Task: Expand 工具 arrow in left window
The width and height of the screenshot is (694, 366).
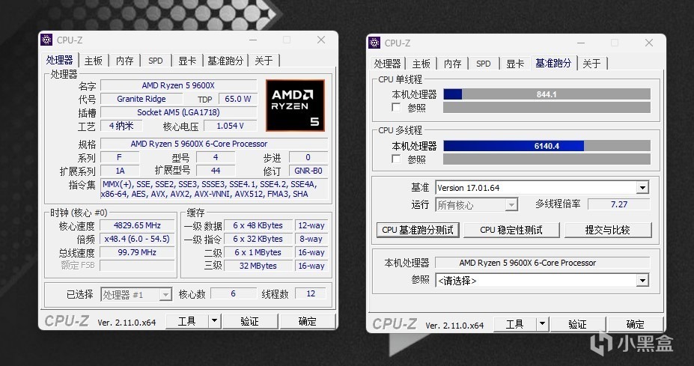Action: pyautogui.click(x=215, y=321)
